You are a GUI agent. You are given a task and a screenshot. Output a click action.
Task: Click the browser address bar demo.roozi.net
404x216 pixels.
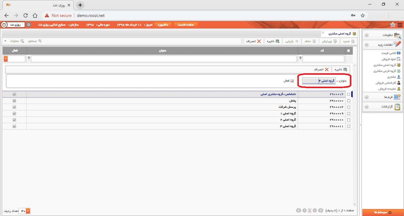tap(91, 15)
